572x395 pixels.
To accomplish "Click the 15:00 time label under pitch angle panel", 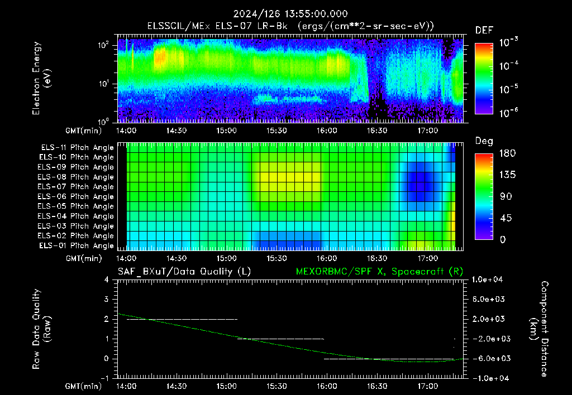I will tap(227, 258).
